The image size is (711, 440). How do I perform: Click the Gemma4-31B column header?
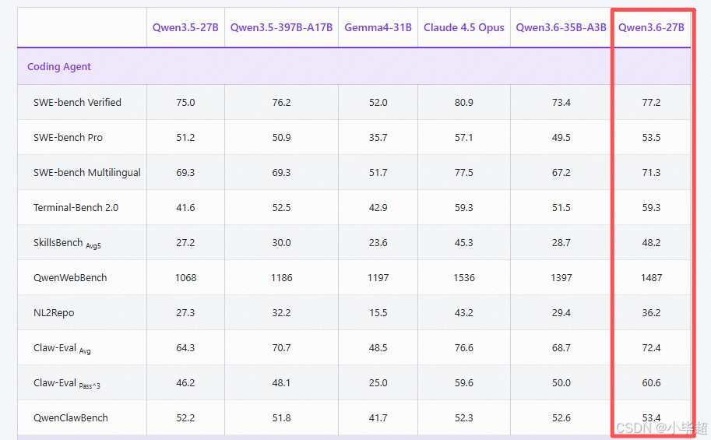click(x=378, y=28)
